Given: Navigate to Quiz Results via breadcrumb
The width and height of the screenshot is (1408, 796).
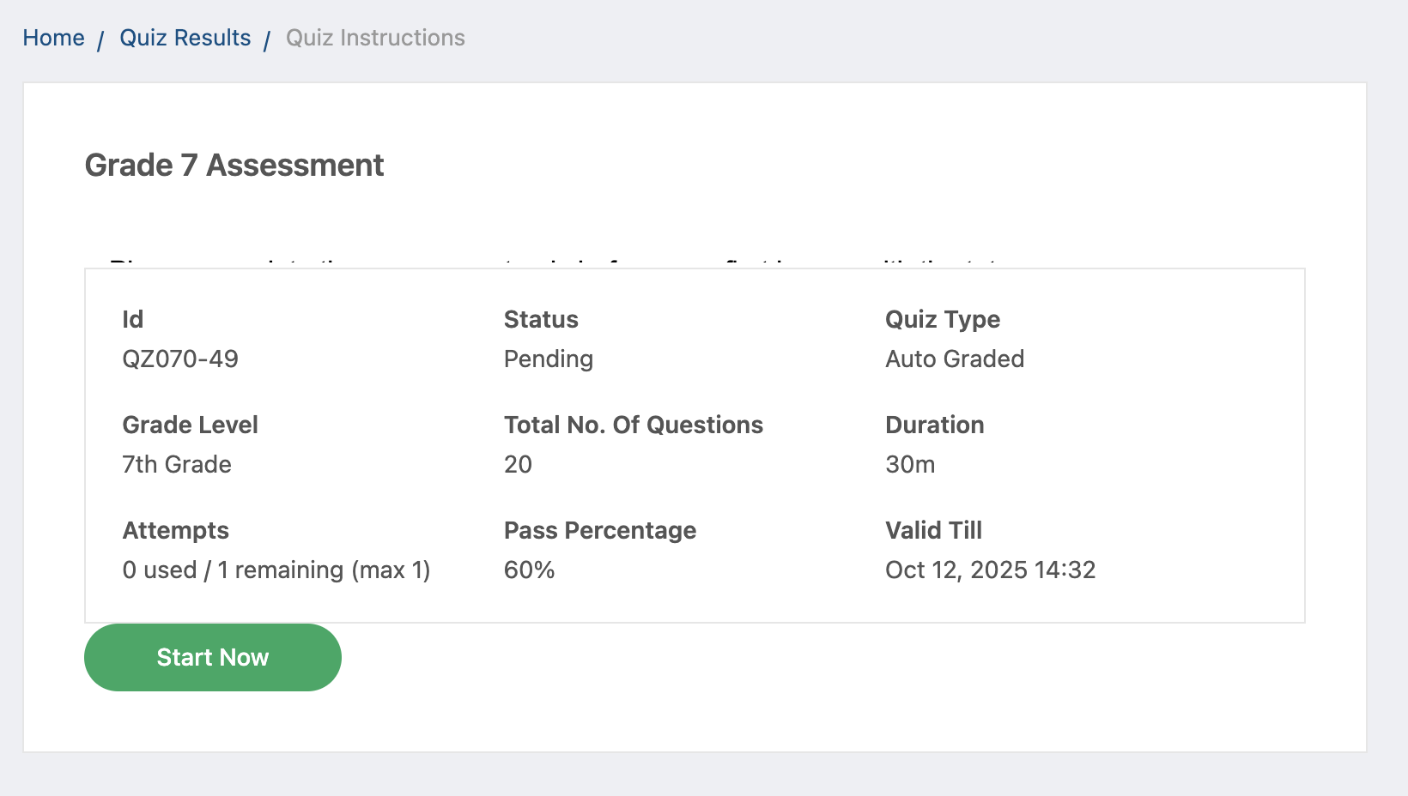Looking at the screenshot, I should (185, 37).
